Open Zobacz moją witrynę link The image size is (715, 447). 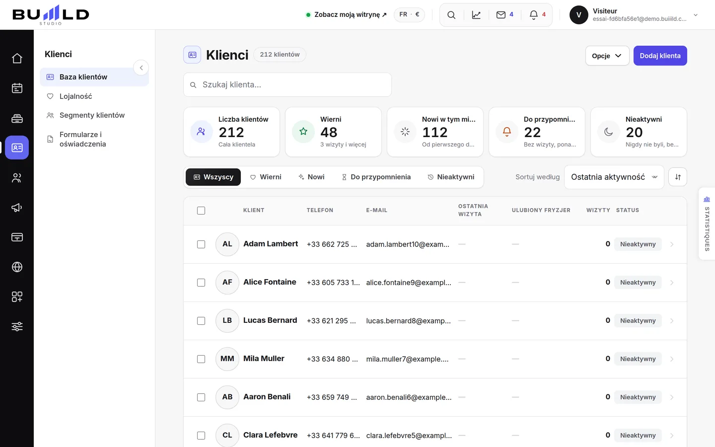[x=346, y=15]
